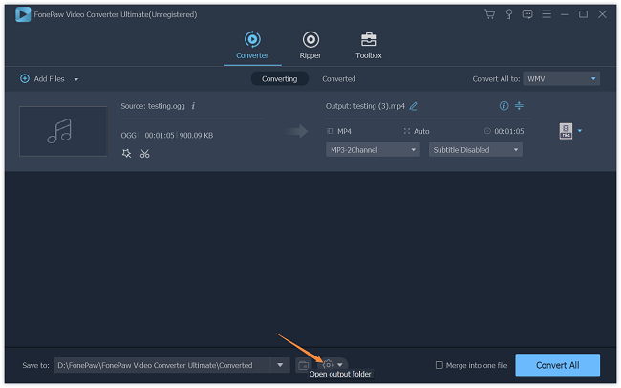Show the Converted list
The image size is (621, 388).
[339, 79]
